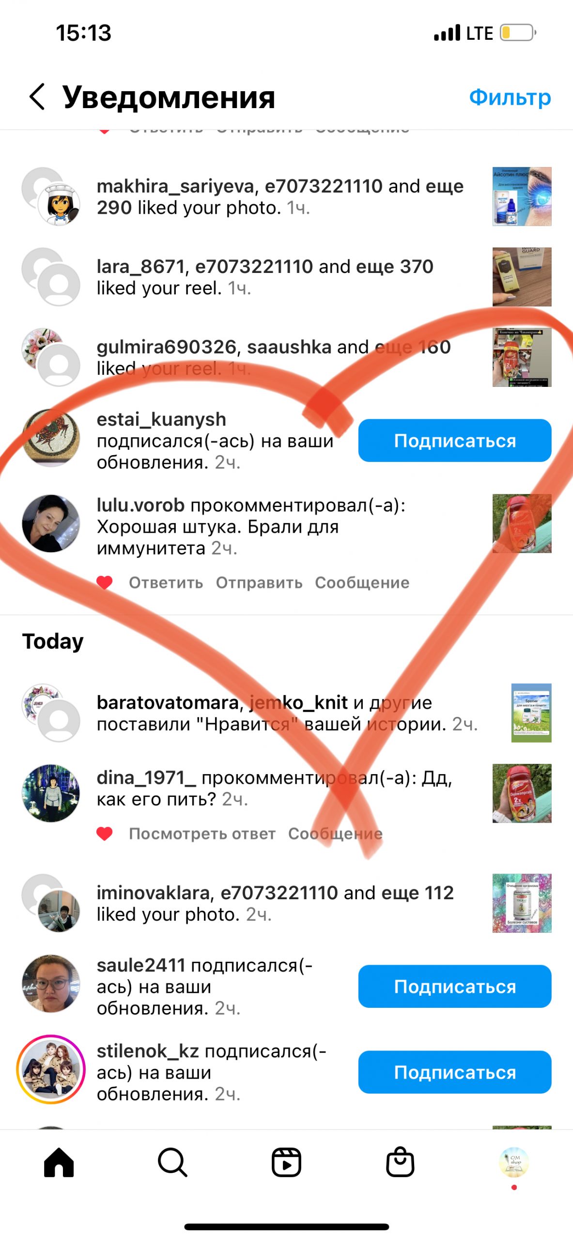
Task: Tap Посмотреть ответ under dina_1971_ comment
Action: [x=202, y=833]
